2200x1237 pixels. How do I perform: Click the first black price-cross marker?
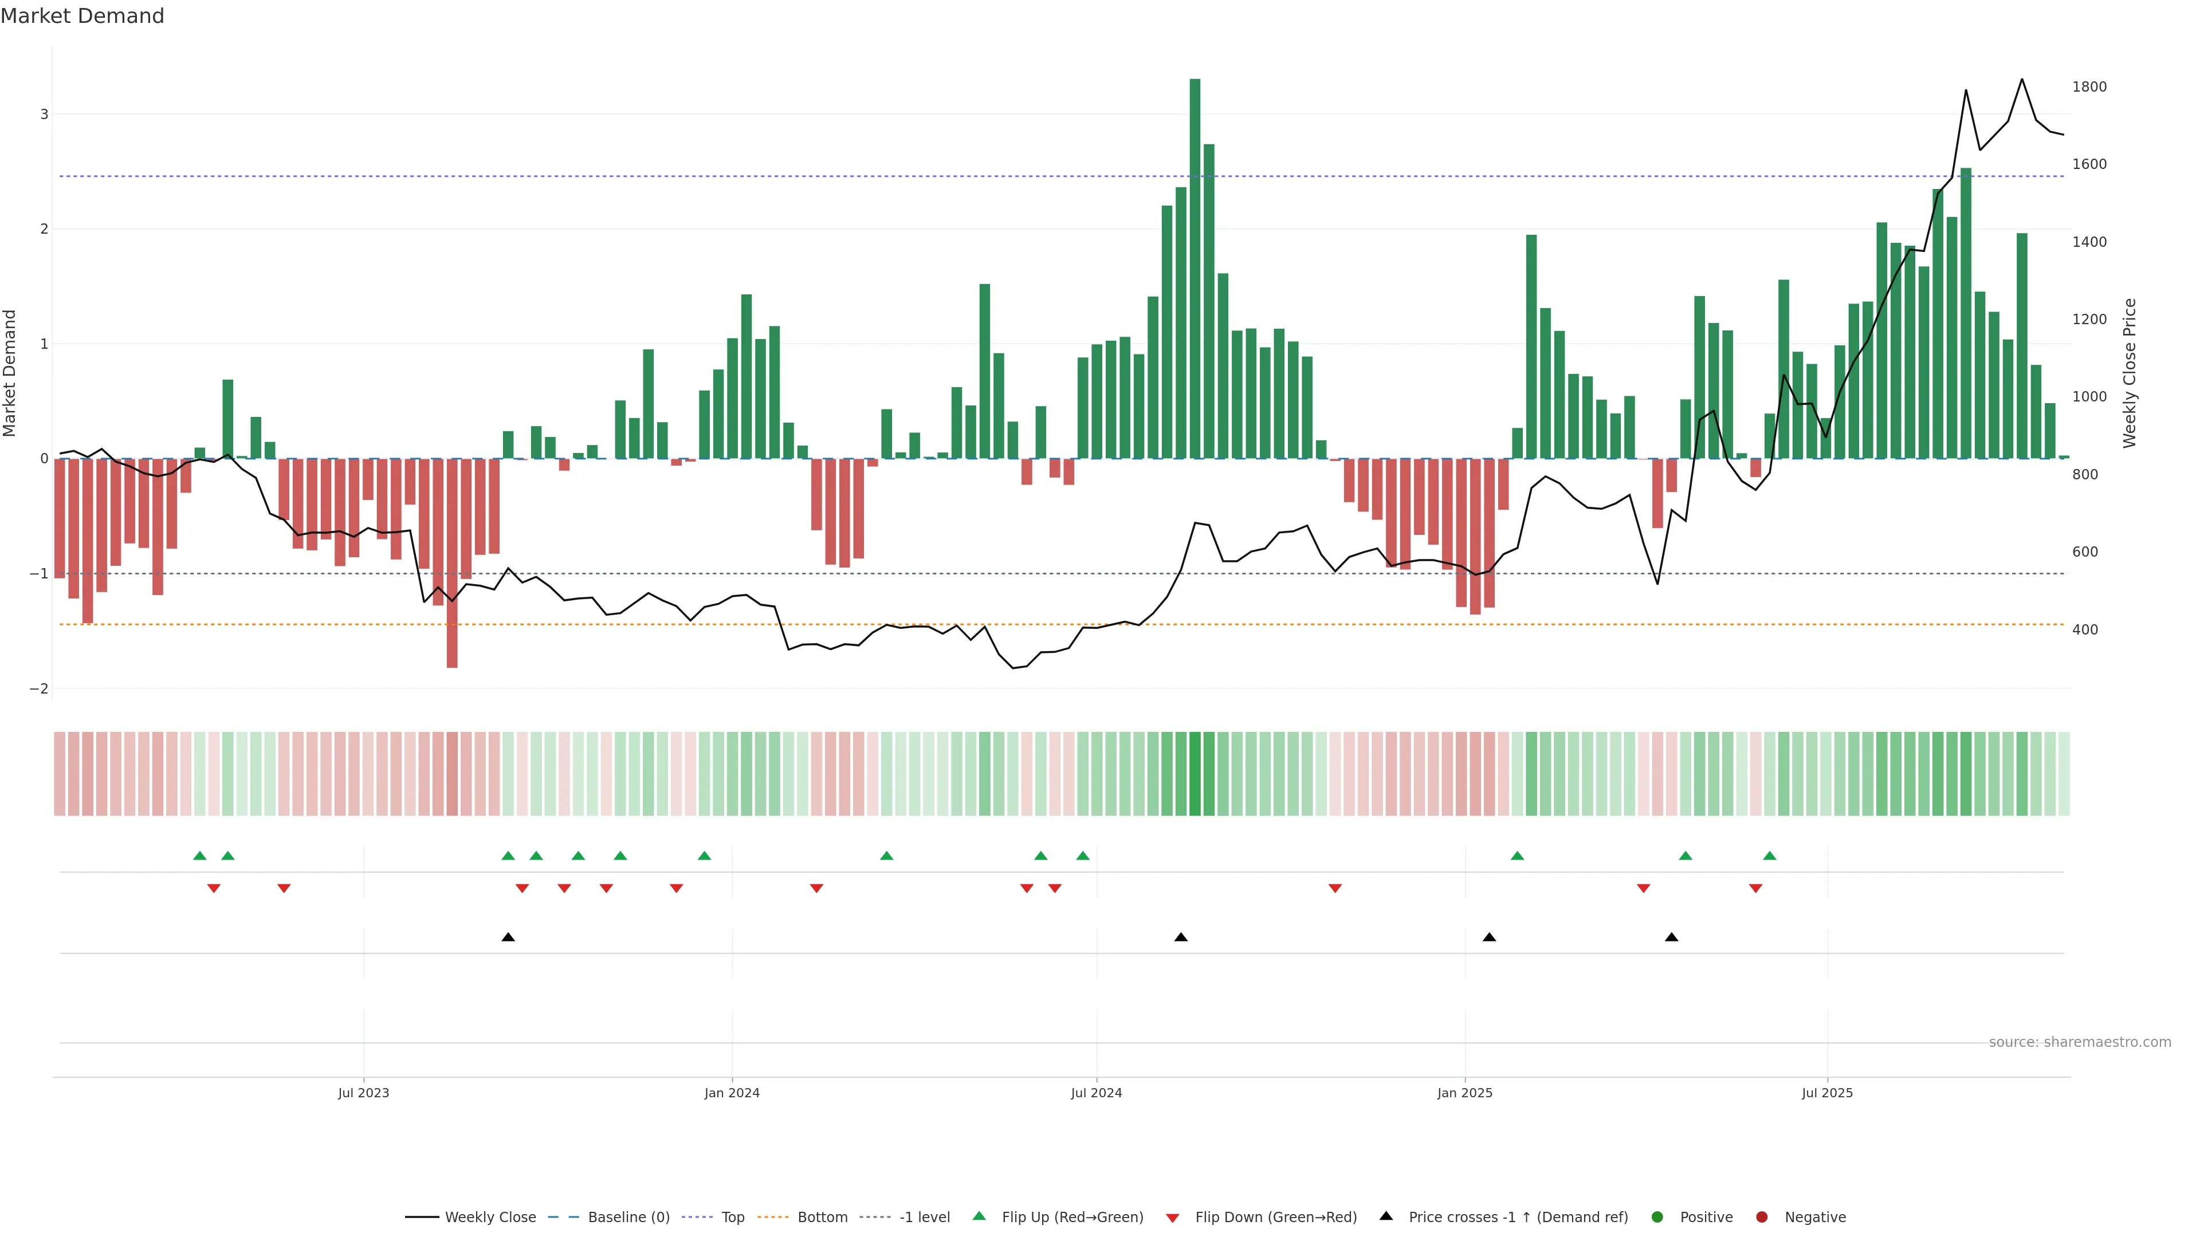(x=508, y=937)
